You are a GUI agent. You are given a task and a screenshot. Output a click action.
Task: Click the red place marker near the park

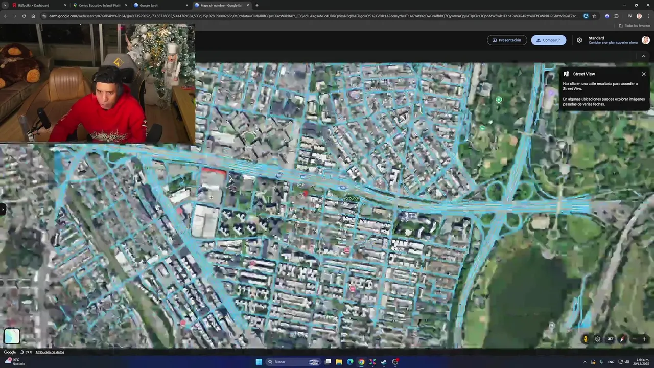pyautogui.click(x=306, y=193)
